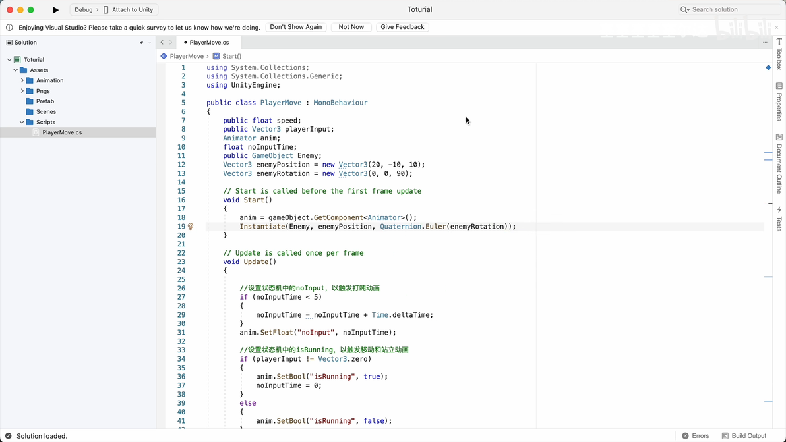The width and height of the screenshot is (786, 442).
Task: Open the Solution panel options dropdown
Action: coord(150,43)
